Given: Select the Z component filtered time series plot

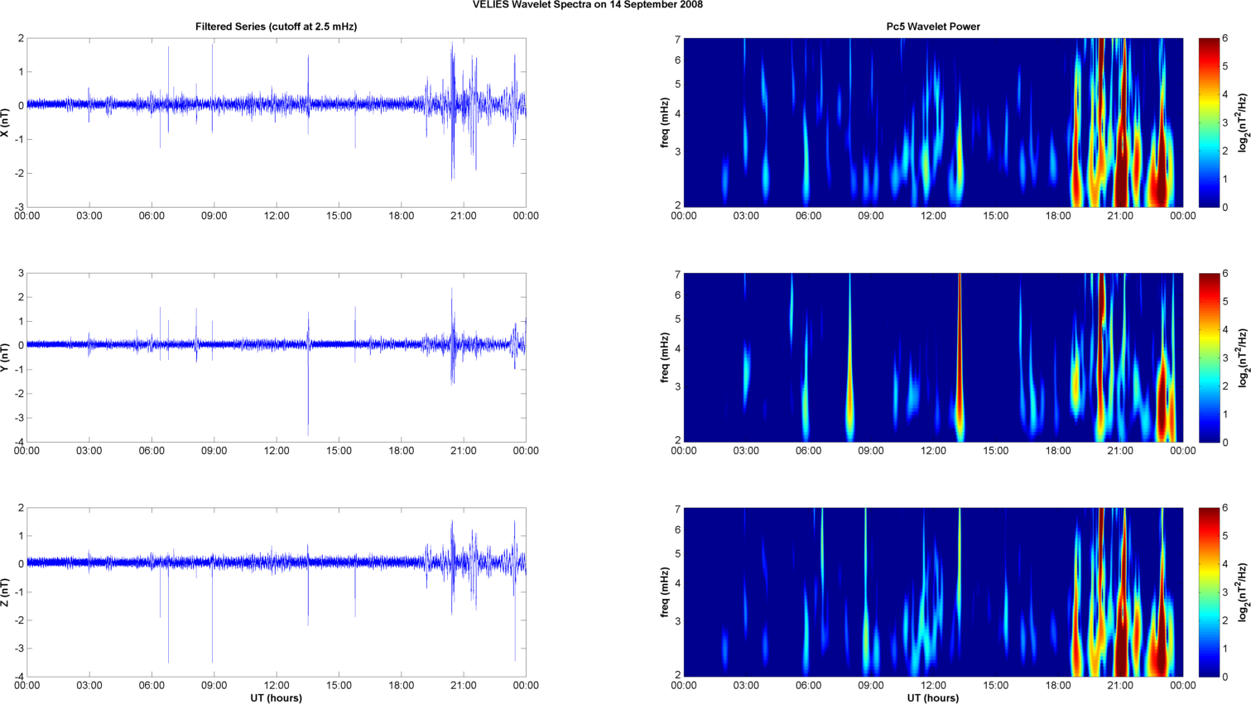Looking at the screenshot, I should 277,592.
